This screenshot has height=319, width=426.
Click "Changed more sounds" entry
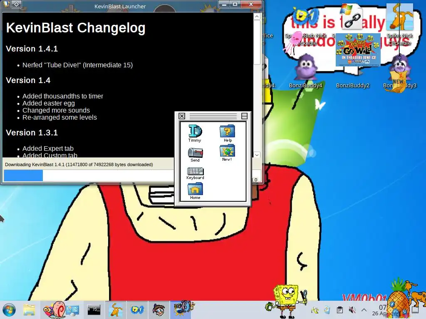coord(56,110)
